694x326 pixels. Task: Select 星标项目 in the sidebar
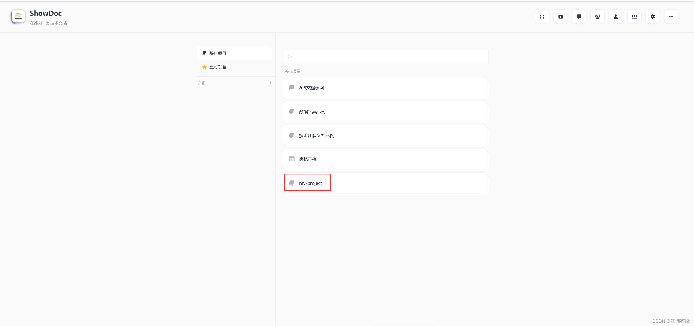pos(234,67)
